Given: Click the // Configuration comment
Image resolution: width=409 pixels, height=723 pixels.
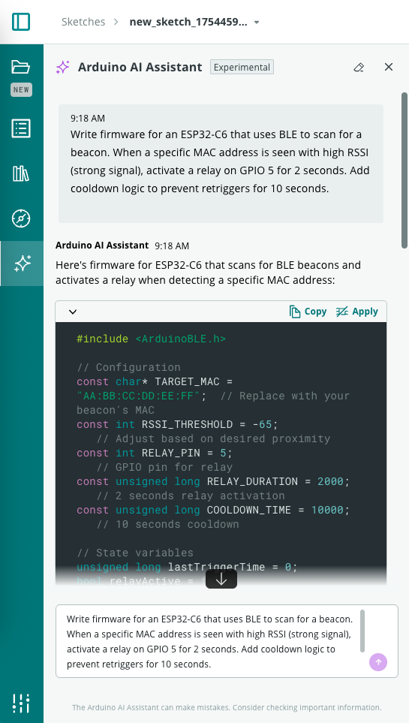Looking at the screenshot, I should pos(128,367).
